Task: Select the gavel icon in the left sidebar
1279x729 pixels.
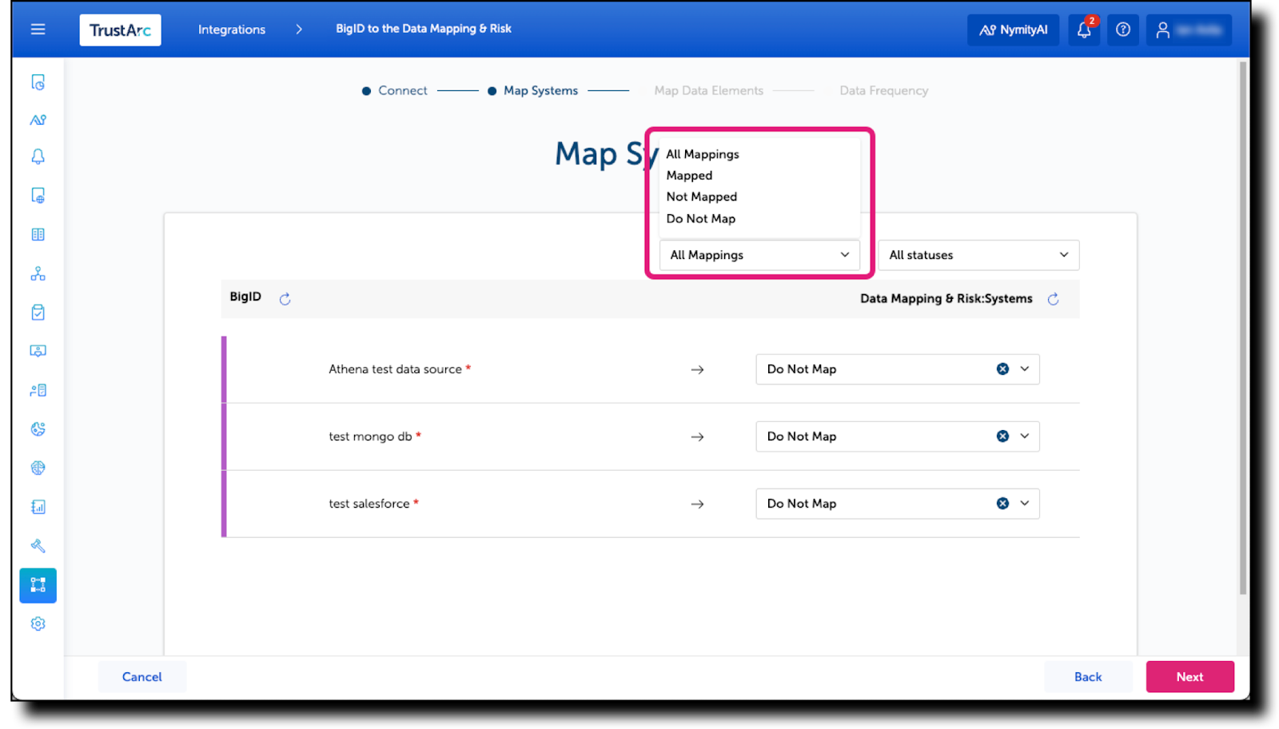Action: point(38,546)
